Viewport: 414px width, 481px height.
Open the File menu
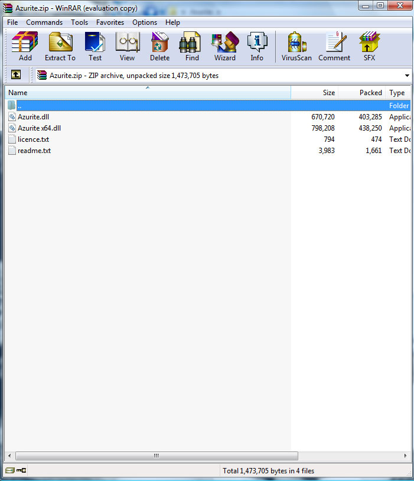[12, 22]
